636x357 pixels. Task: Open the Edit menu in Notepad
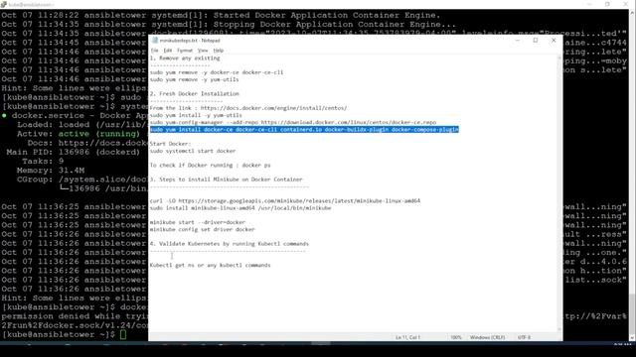168,51
